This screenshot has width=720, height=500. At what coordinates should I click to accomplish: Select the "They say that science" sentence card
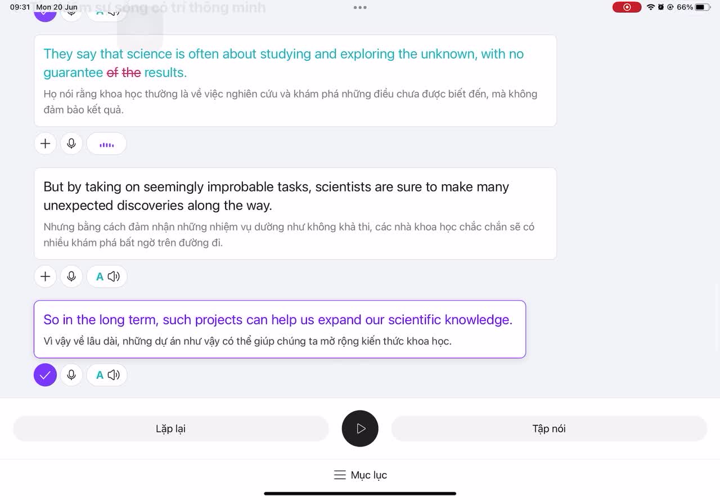point(295,81)
